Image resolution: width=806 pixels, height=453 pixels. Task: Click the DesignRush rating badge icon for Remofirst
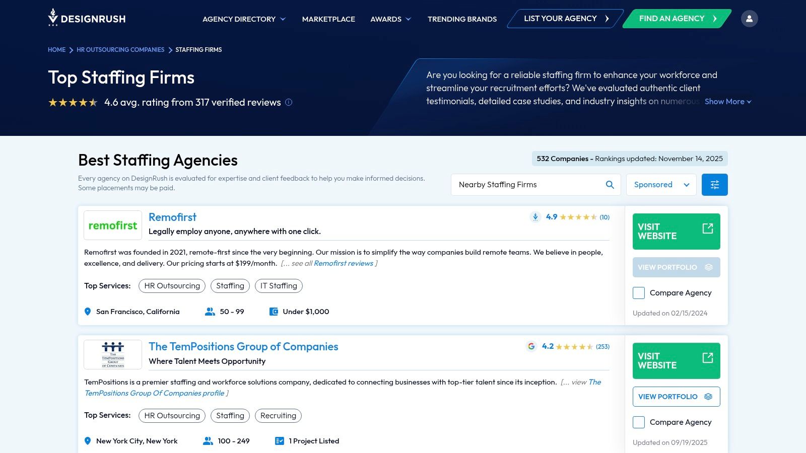[535, 217]
